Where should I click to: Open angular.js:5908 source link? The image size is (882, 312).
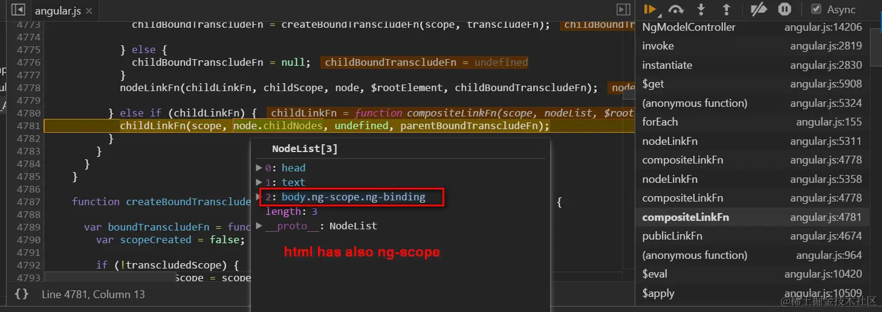click(x=826, y=84)
